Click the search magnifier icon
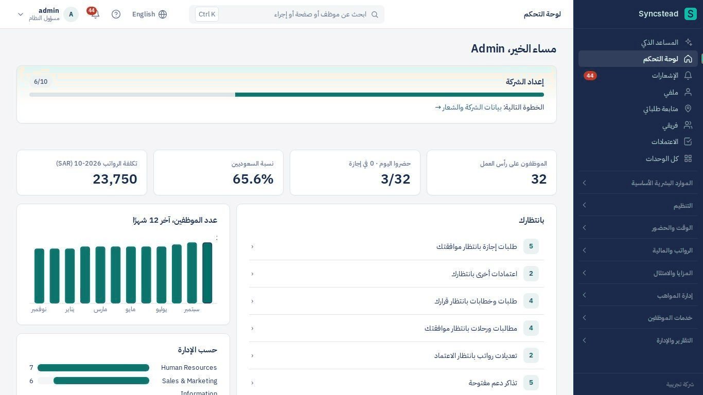The height and width of the screenshot is (395, 703). point(375,14)
